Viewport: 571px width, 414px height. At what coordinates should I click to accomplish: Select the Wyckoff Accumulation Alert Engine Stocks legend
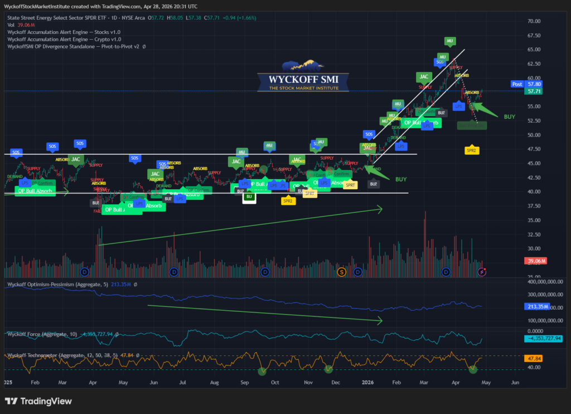tap(64, 32)
